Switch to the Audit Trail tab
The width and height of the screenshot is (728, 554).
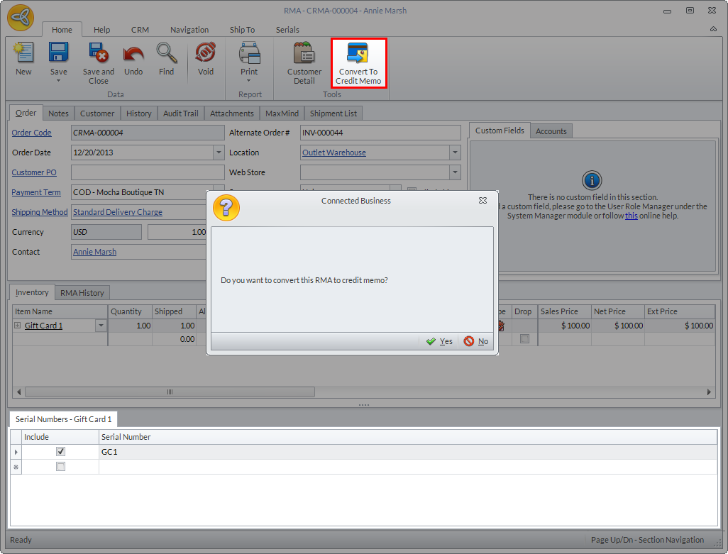180,113
